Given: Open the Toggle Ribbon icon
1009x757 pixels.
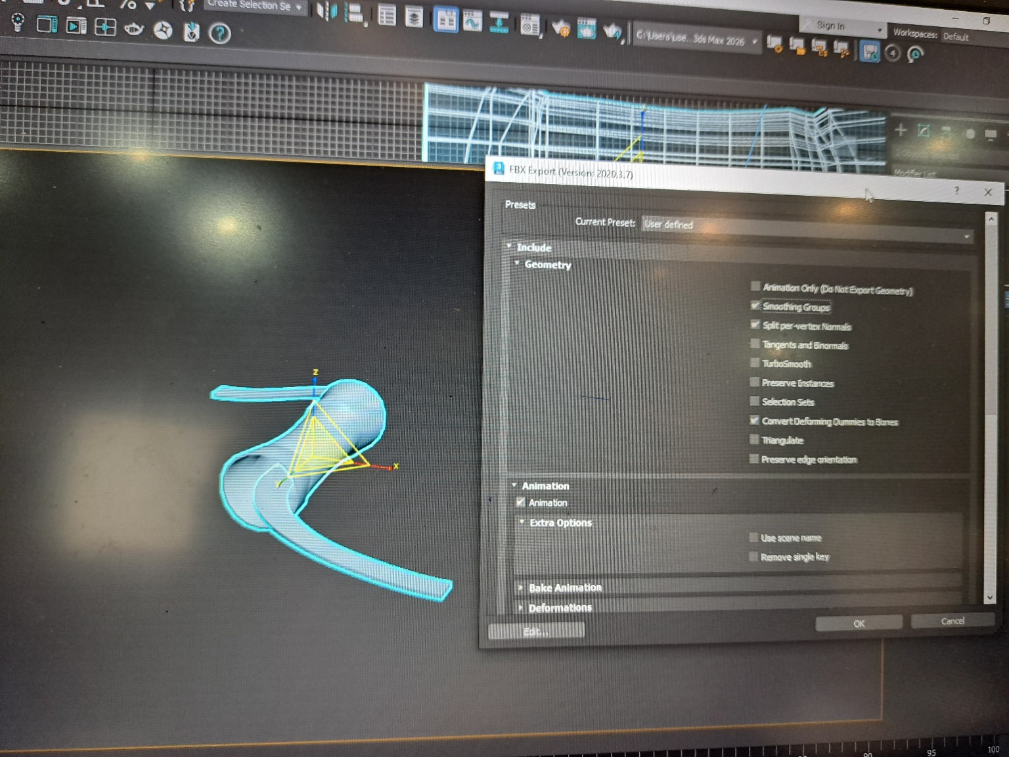Looking at the screenshot, I should [446, 20].
